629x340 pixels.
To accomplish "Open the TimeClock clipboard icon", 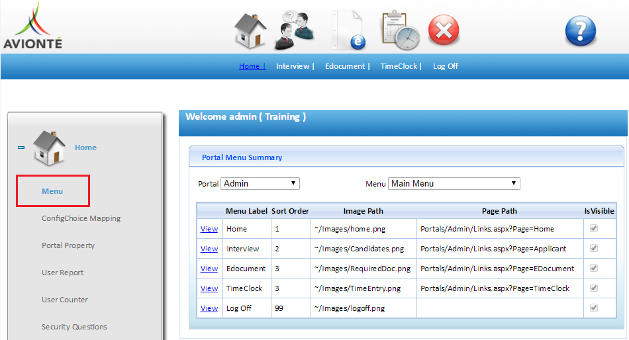I will (400, 30).
